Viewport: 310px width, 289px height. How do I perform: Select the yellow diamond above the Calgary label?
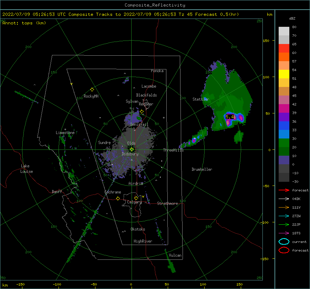pos(136,198)
